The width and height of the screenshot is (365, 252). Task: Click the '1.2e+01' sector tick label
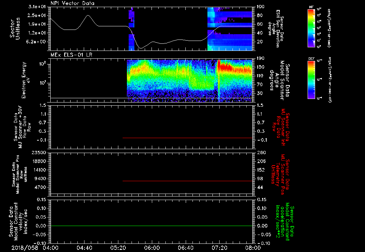pos(37,33)
